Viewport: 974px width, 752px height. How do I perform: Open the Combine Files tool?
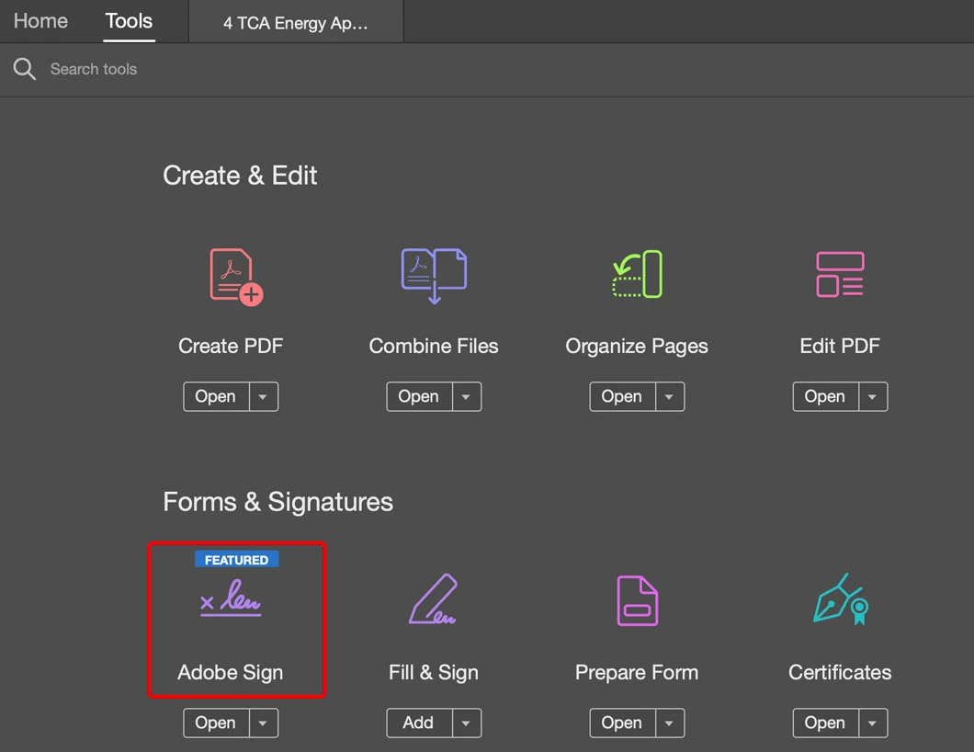[419, 396]
